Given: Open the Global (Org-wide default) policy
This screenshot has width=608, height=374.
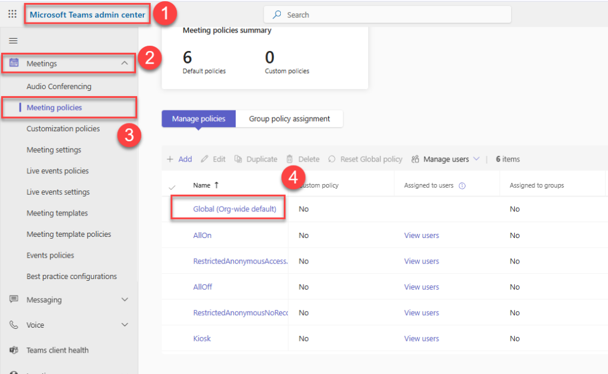Looking at the screenshot, I should (x=235, y=209).
